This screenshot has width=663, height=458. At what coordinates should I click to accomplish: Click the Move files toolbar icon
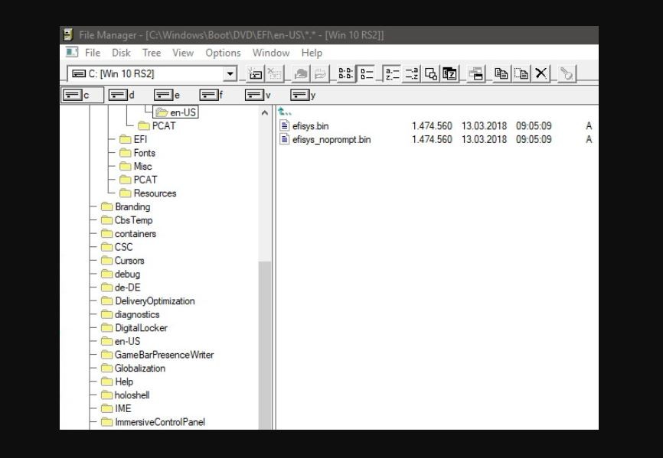(x=521, y=74)
